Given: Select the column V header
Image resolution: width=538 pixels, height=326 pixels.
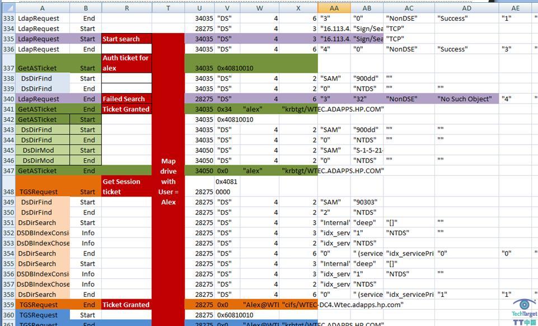Looking at the screenshot, I should point(227,8).
